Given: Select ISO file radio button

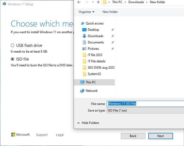Looking at the screenshot, I should [x=12, y=59].
